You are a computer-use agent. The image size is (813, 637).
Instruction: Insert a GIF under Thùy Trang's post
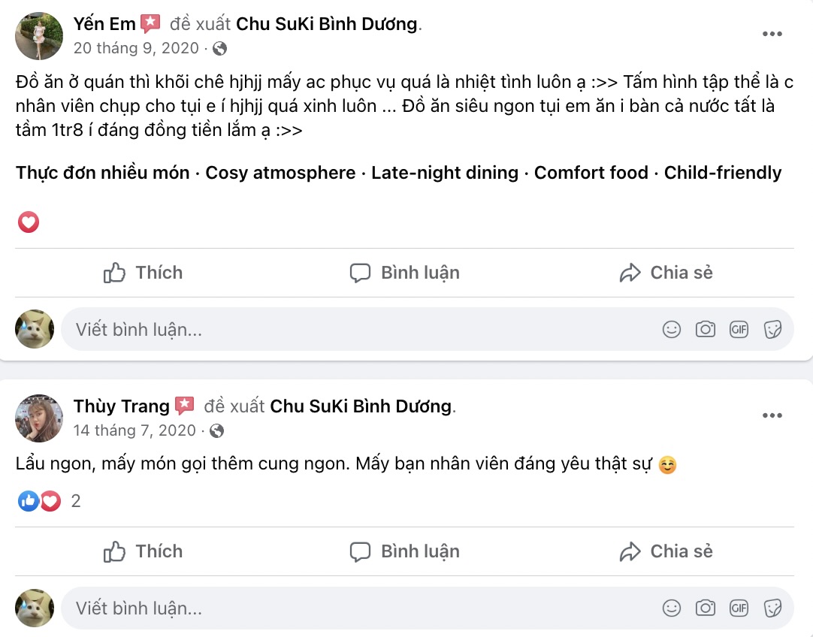coord(739,607)
